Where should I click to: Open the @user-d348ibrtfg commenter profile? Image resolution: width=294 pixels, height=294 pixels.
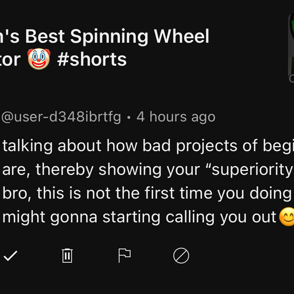(x=61, y=117)
